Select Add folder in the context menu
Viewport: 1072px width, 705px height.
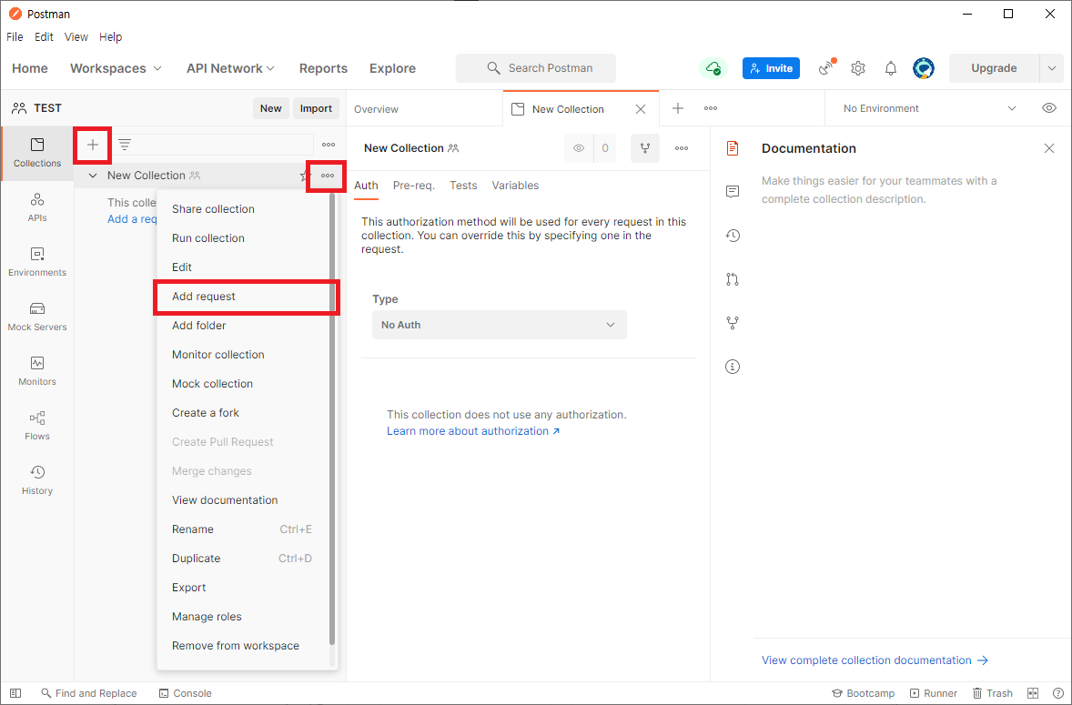tap(243, 326)
